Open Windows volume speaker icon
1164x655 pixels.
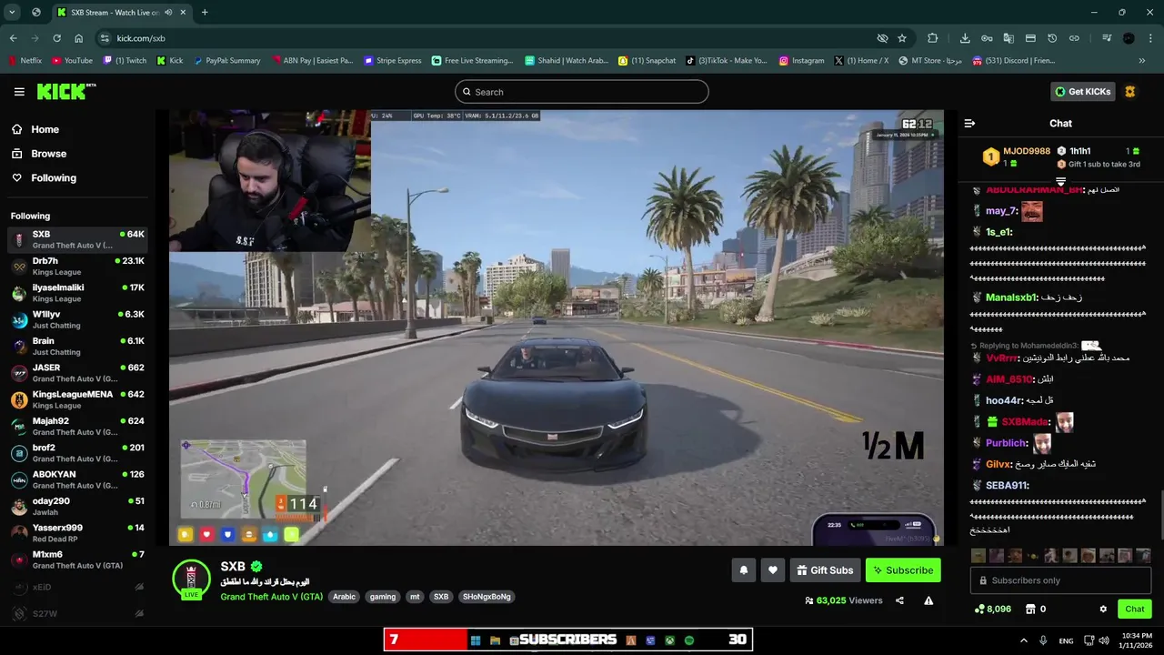[1104, 640]
